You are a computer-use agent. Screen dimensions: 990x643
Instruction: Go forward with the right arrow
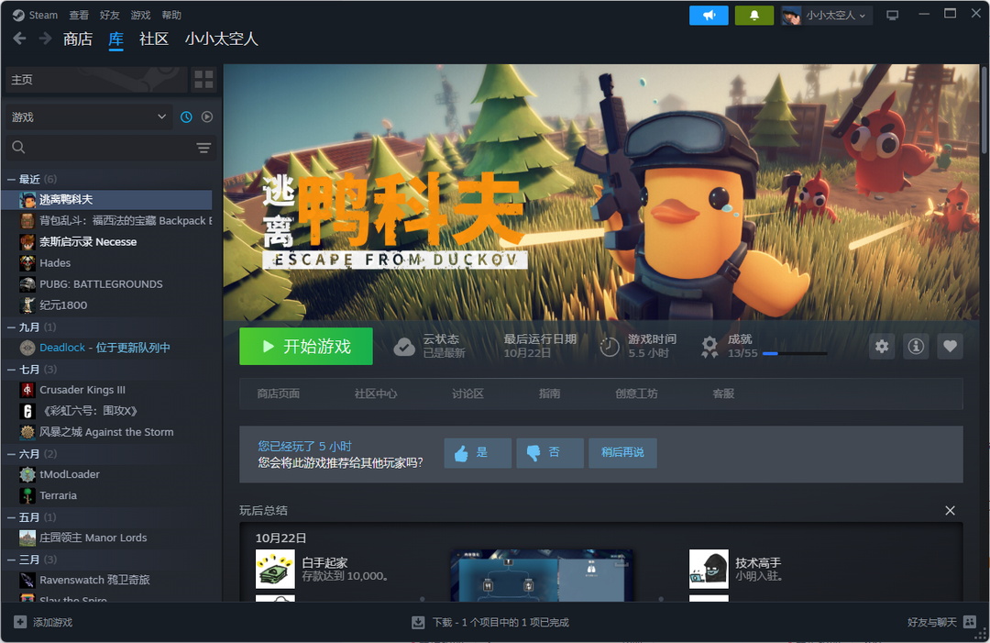(45, 39)
